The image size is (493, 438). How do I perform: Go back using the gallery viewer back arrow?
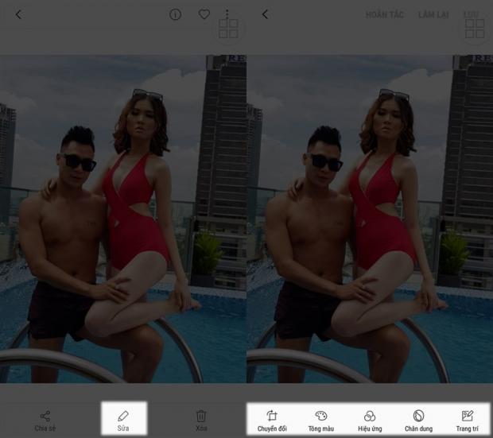coord(18,14)
